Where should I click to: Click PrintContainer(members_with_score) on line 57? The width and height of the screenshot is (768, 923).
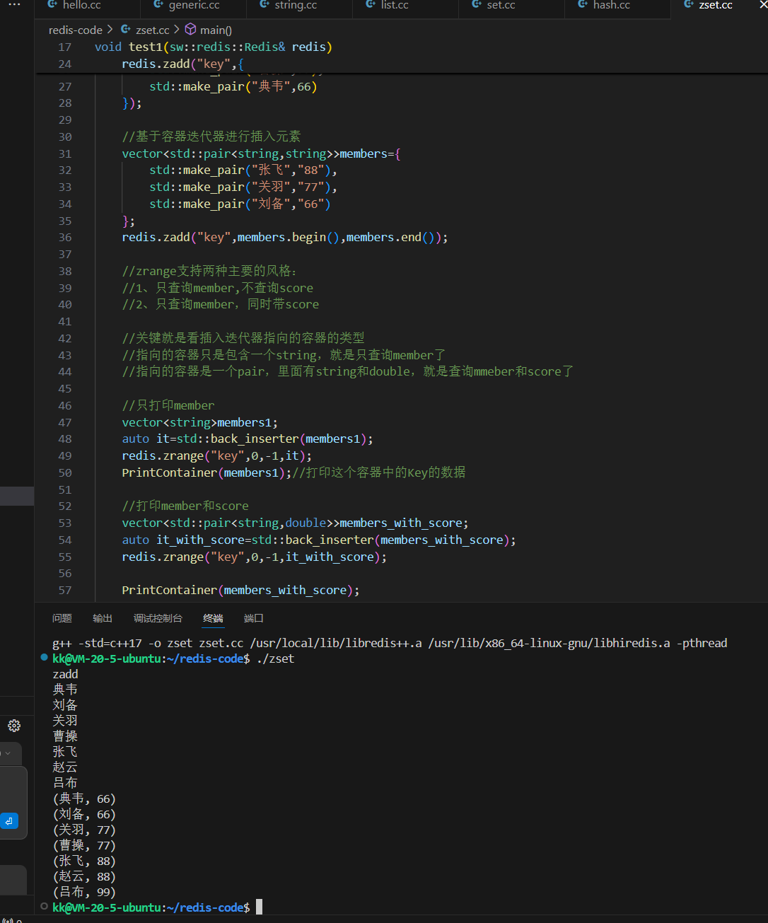point(240,590)
